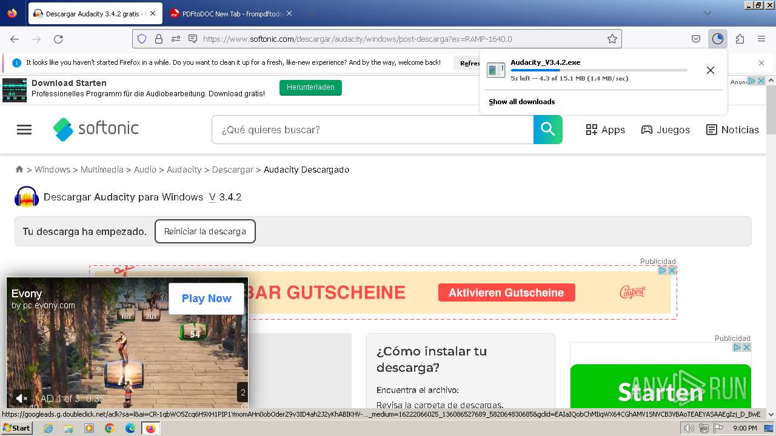Go back with the browser back arrow
Viewport: 776px width, 436px height.
(x=15, y=39)
